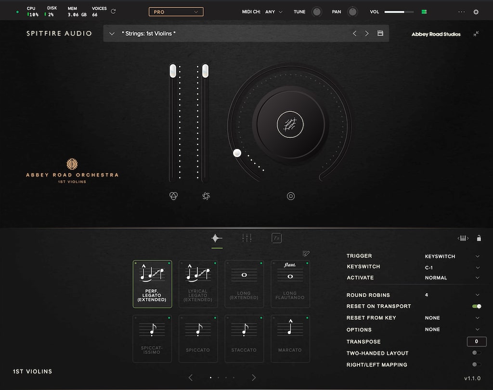Click the Spitfire Audio logo text
This screenshot has width=493, height=390.
tap(59, 33)
